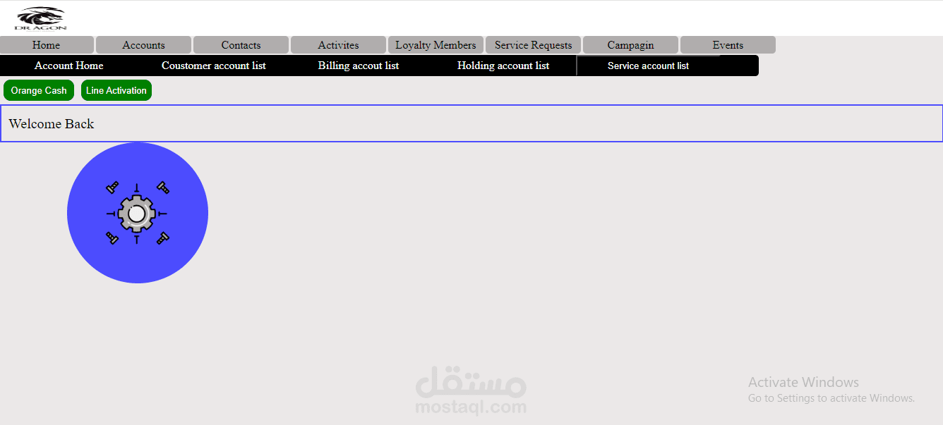Open the Contacts tab
The height and width of the screenshot is (425, 943).
(241, 45)
